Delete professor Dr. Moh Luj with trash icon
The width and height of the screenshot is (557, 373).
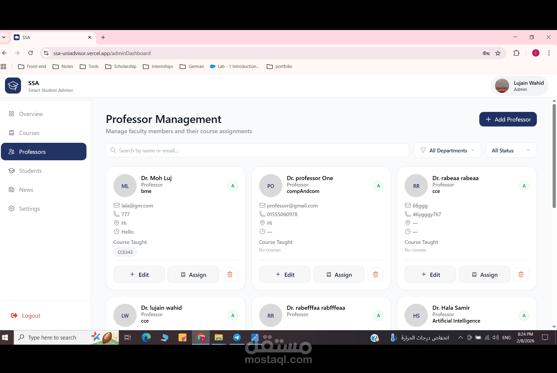tap(230, 275)
